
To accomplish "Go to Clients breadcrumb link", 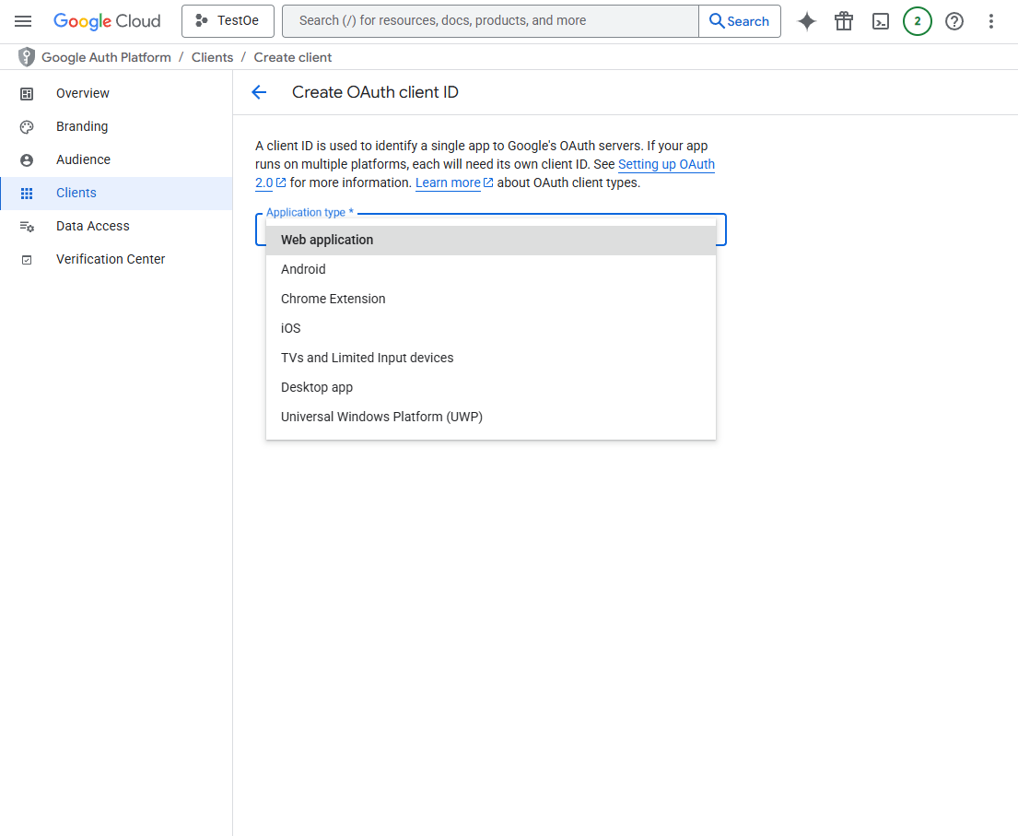I will [212, 57].
